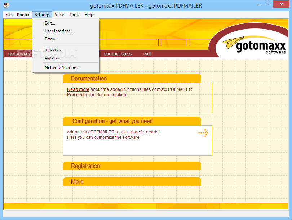Select User interface... menu entry

[x=66, y=31]
